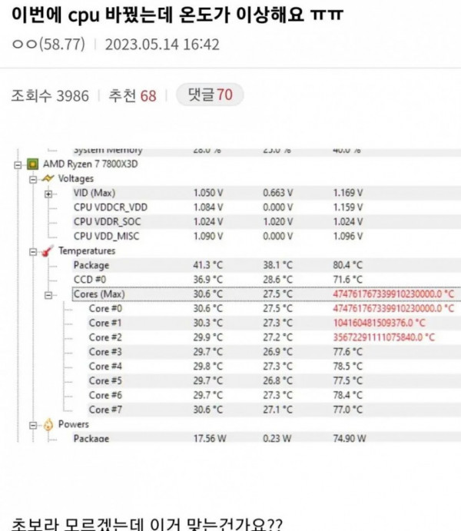This screenshot has width=461, height=531.
Task: Click the 조회수 3986 view count
Action: coord(50,96)
